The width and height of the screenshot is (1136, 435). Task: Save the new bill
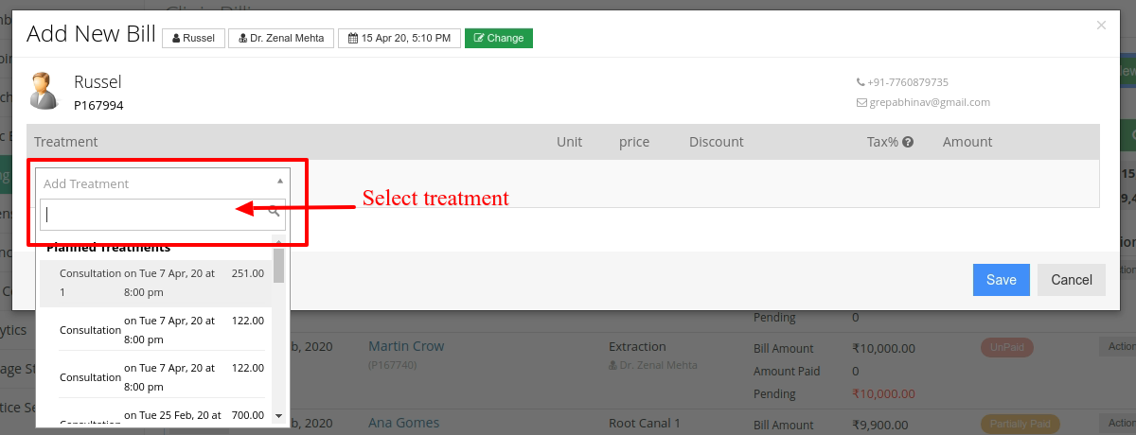tap(1002, 280)
